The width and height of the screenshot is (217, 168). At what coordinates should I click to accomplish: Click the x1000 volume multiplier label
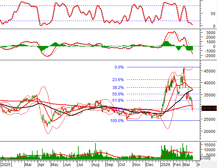205,158
